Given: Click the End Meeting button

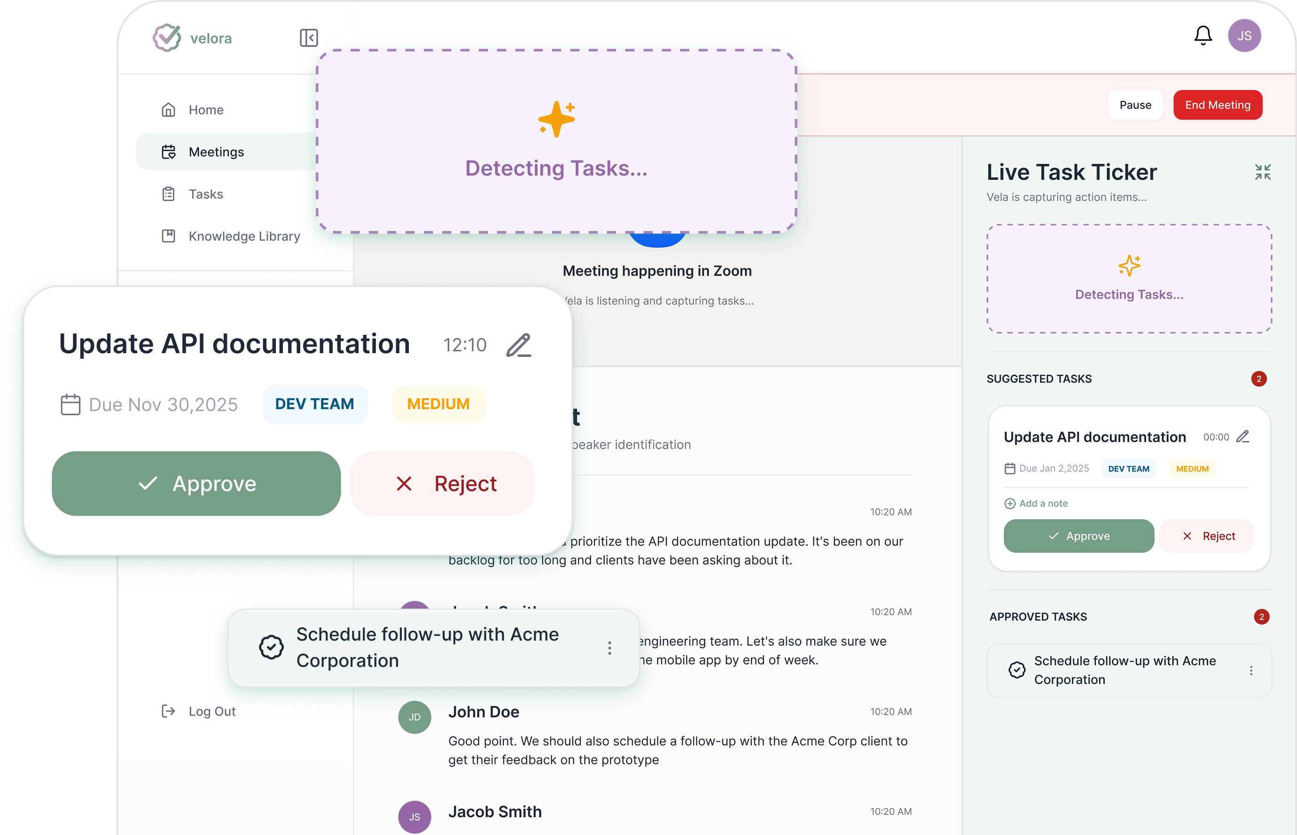Looking at the screenshot, I should 1217,105.
